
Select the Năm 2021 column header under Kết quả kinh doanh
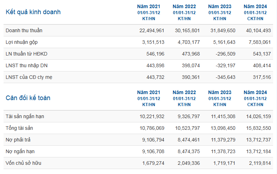click(149, 6)
